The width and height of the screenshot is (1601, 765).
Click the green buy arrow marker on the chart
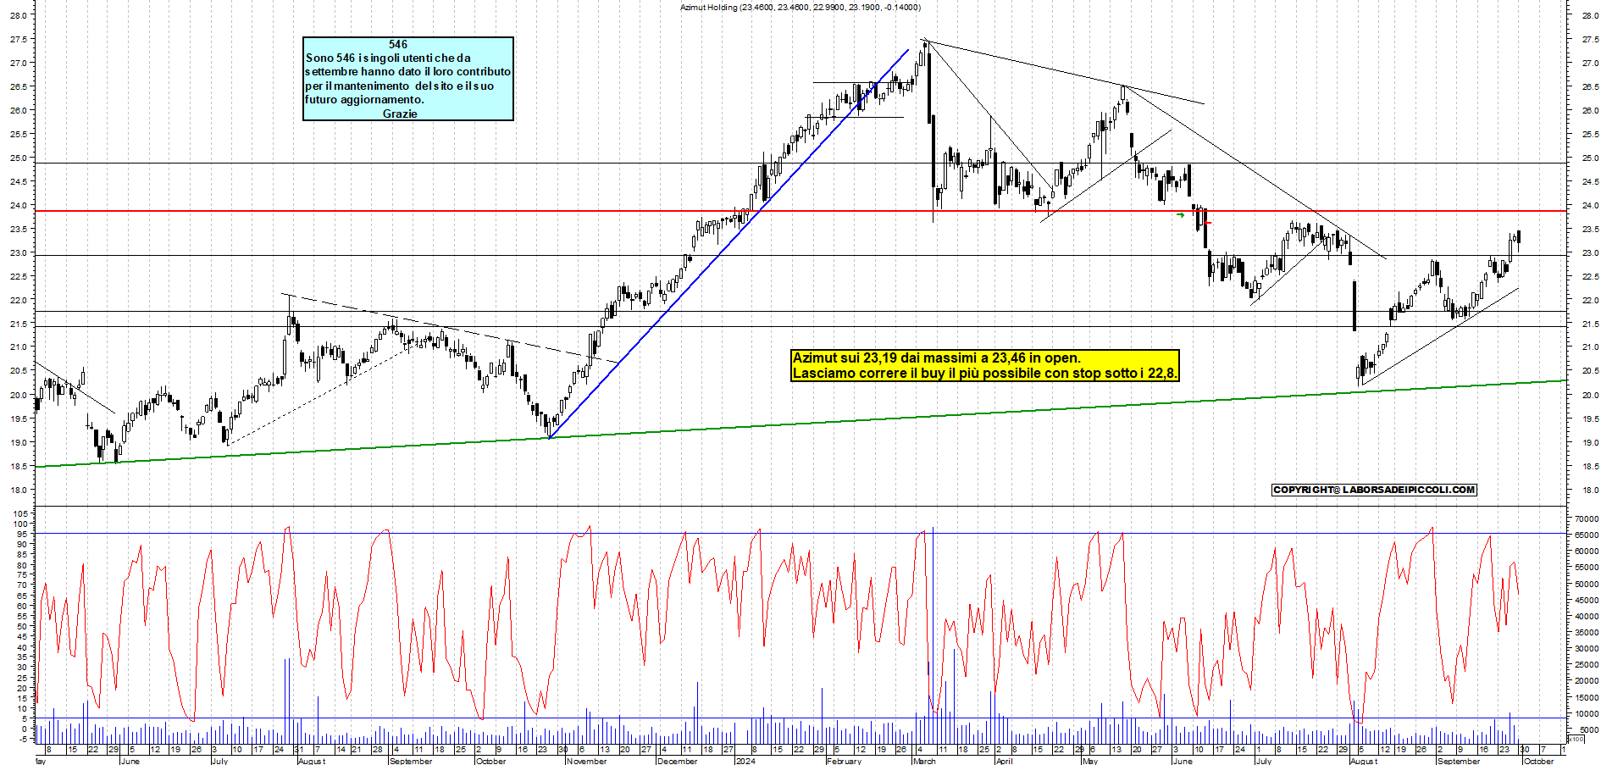pos(1181,215)
